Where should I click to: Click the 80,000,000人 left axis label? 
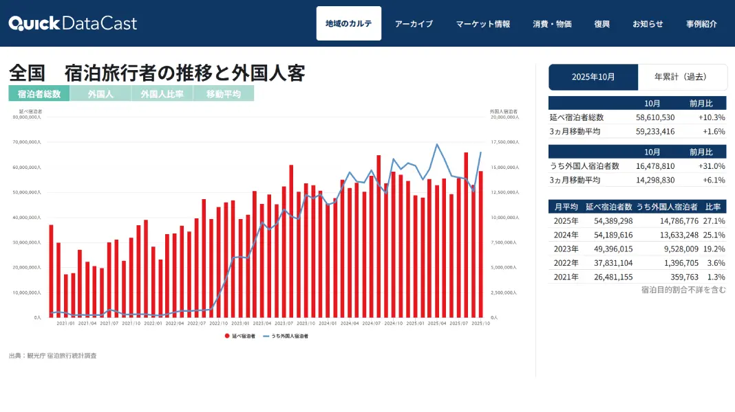pyautogui.click(x=27, y=117)
